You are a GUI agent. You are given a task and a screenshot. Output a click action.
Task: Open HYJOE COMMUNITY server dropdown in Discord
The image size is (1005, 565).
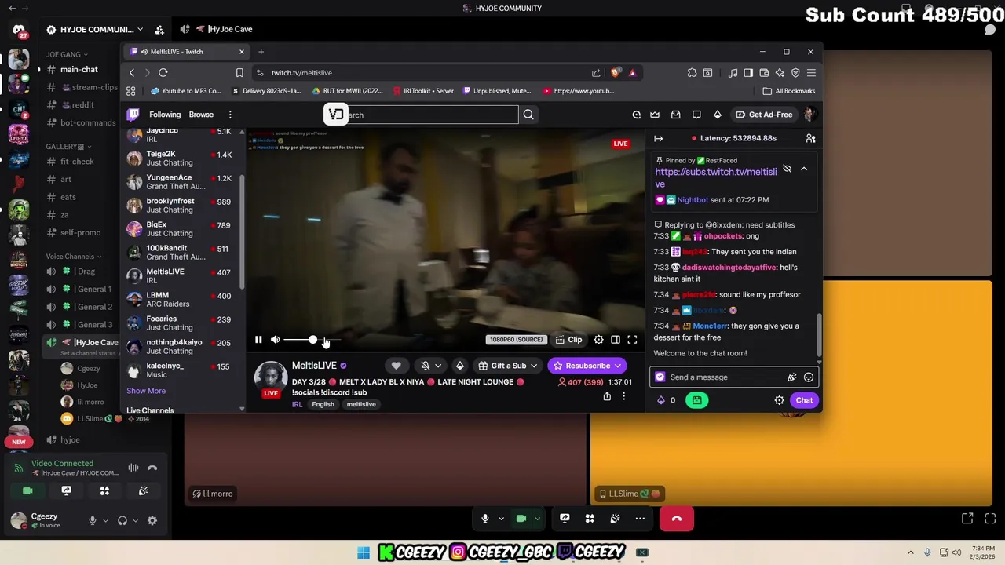click(x=96, y=30)
